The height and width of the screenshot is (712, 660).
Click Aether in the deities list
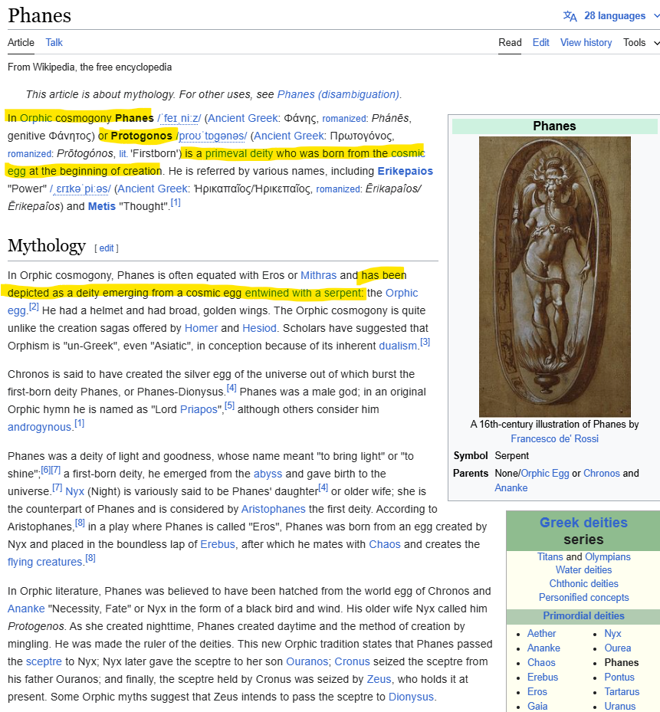click(x=541, y=634)
